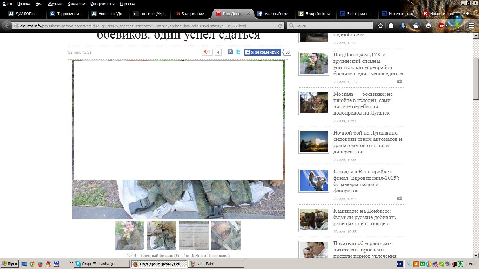
Task: Switch to the 'Террористы' tab
Action: click(67, 14)
